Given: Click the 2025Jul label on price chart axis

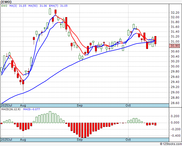Looking at the screenshot, I should tap(6, 105).
